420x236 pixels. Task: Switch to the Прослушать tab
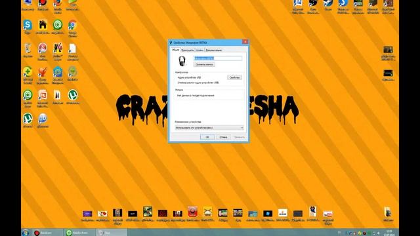tap(187, 50)
